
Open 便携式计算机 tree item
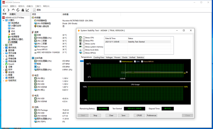point(17,39)
